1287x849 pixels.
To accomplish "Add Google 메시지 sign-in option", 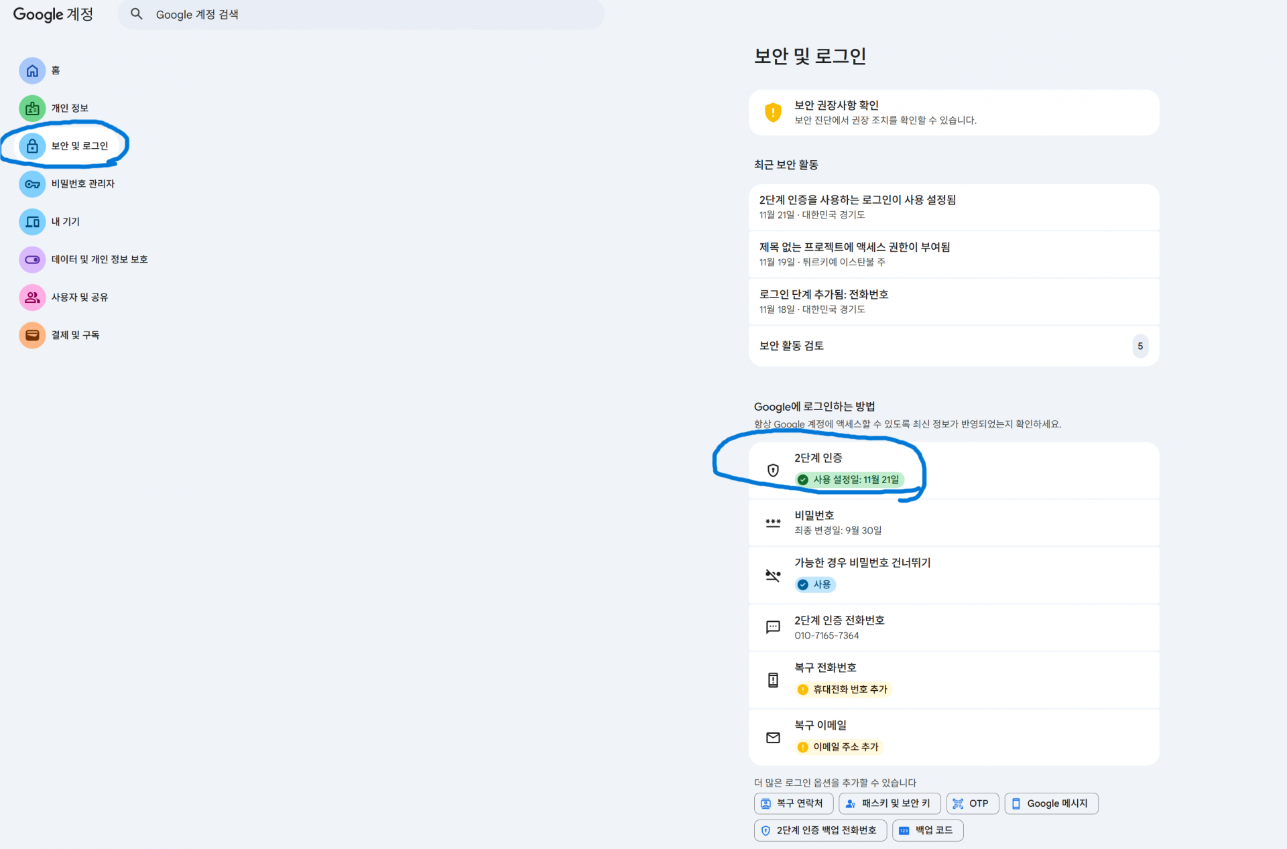I will (1051, 803).
